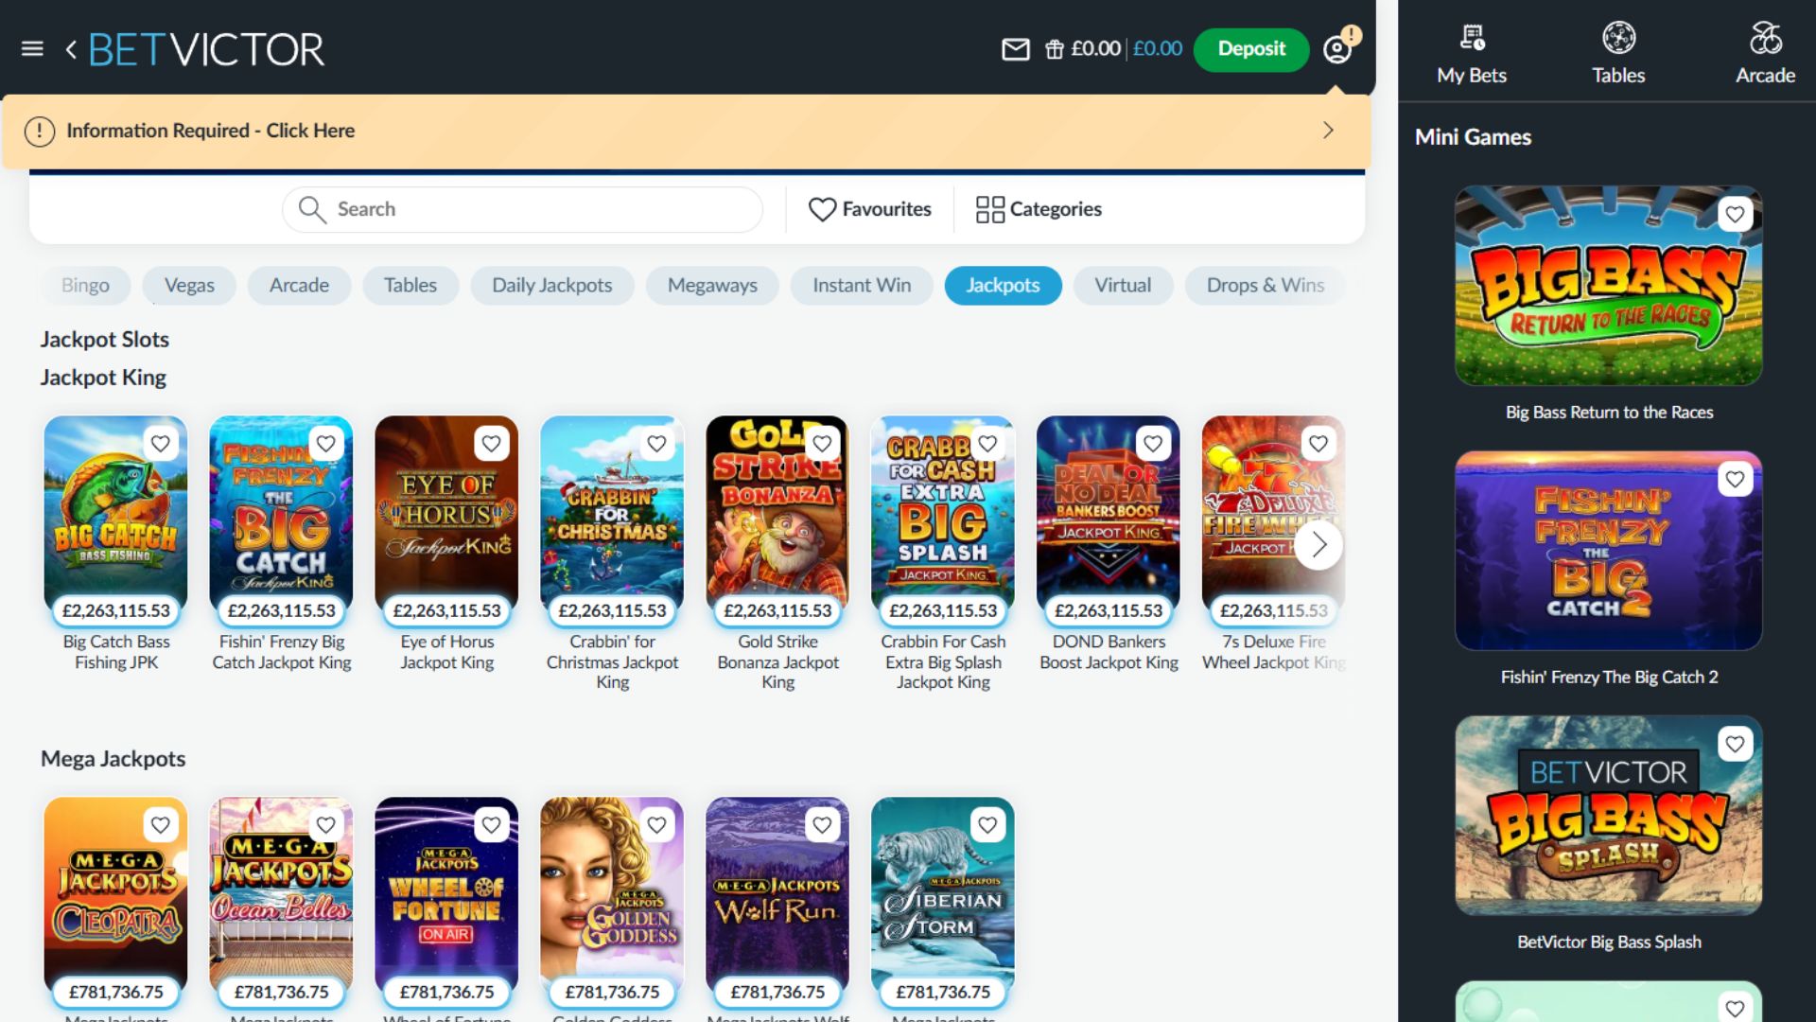
Task: Open Big Bass Return to the Races mini game
Action: [1608, 286]
